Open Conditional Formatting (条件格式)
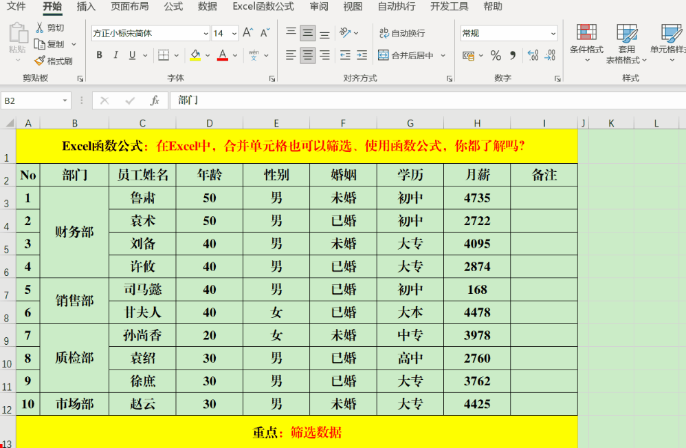This screenshot has height=448, width=686. point(587,43)
